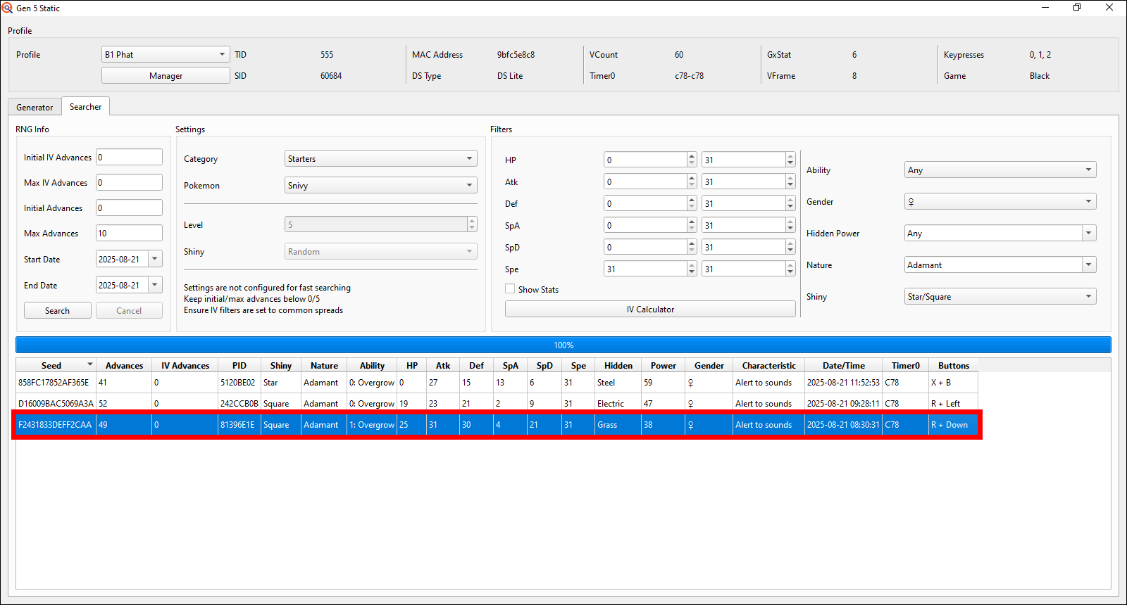1127x605 pixels.
Task: Increase the HP minimum spinner value
Action: [x=692, y=156]
